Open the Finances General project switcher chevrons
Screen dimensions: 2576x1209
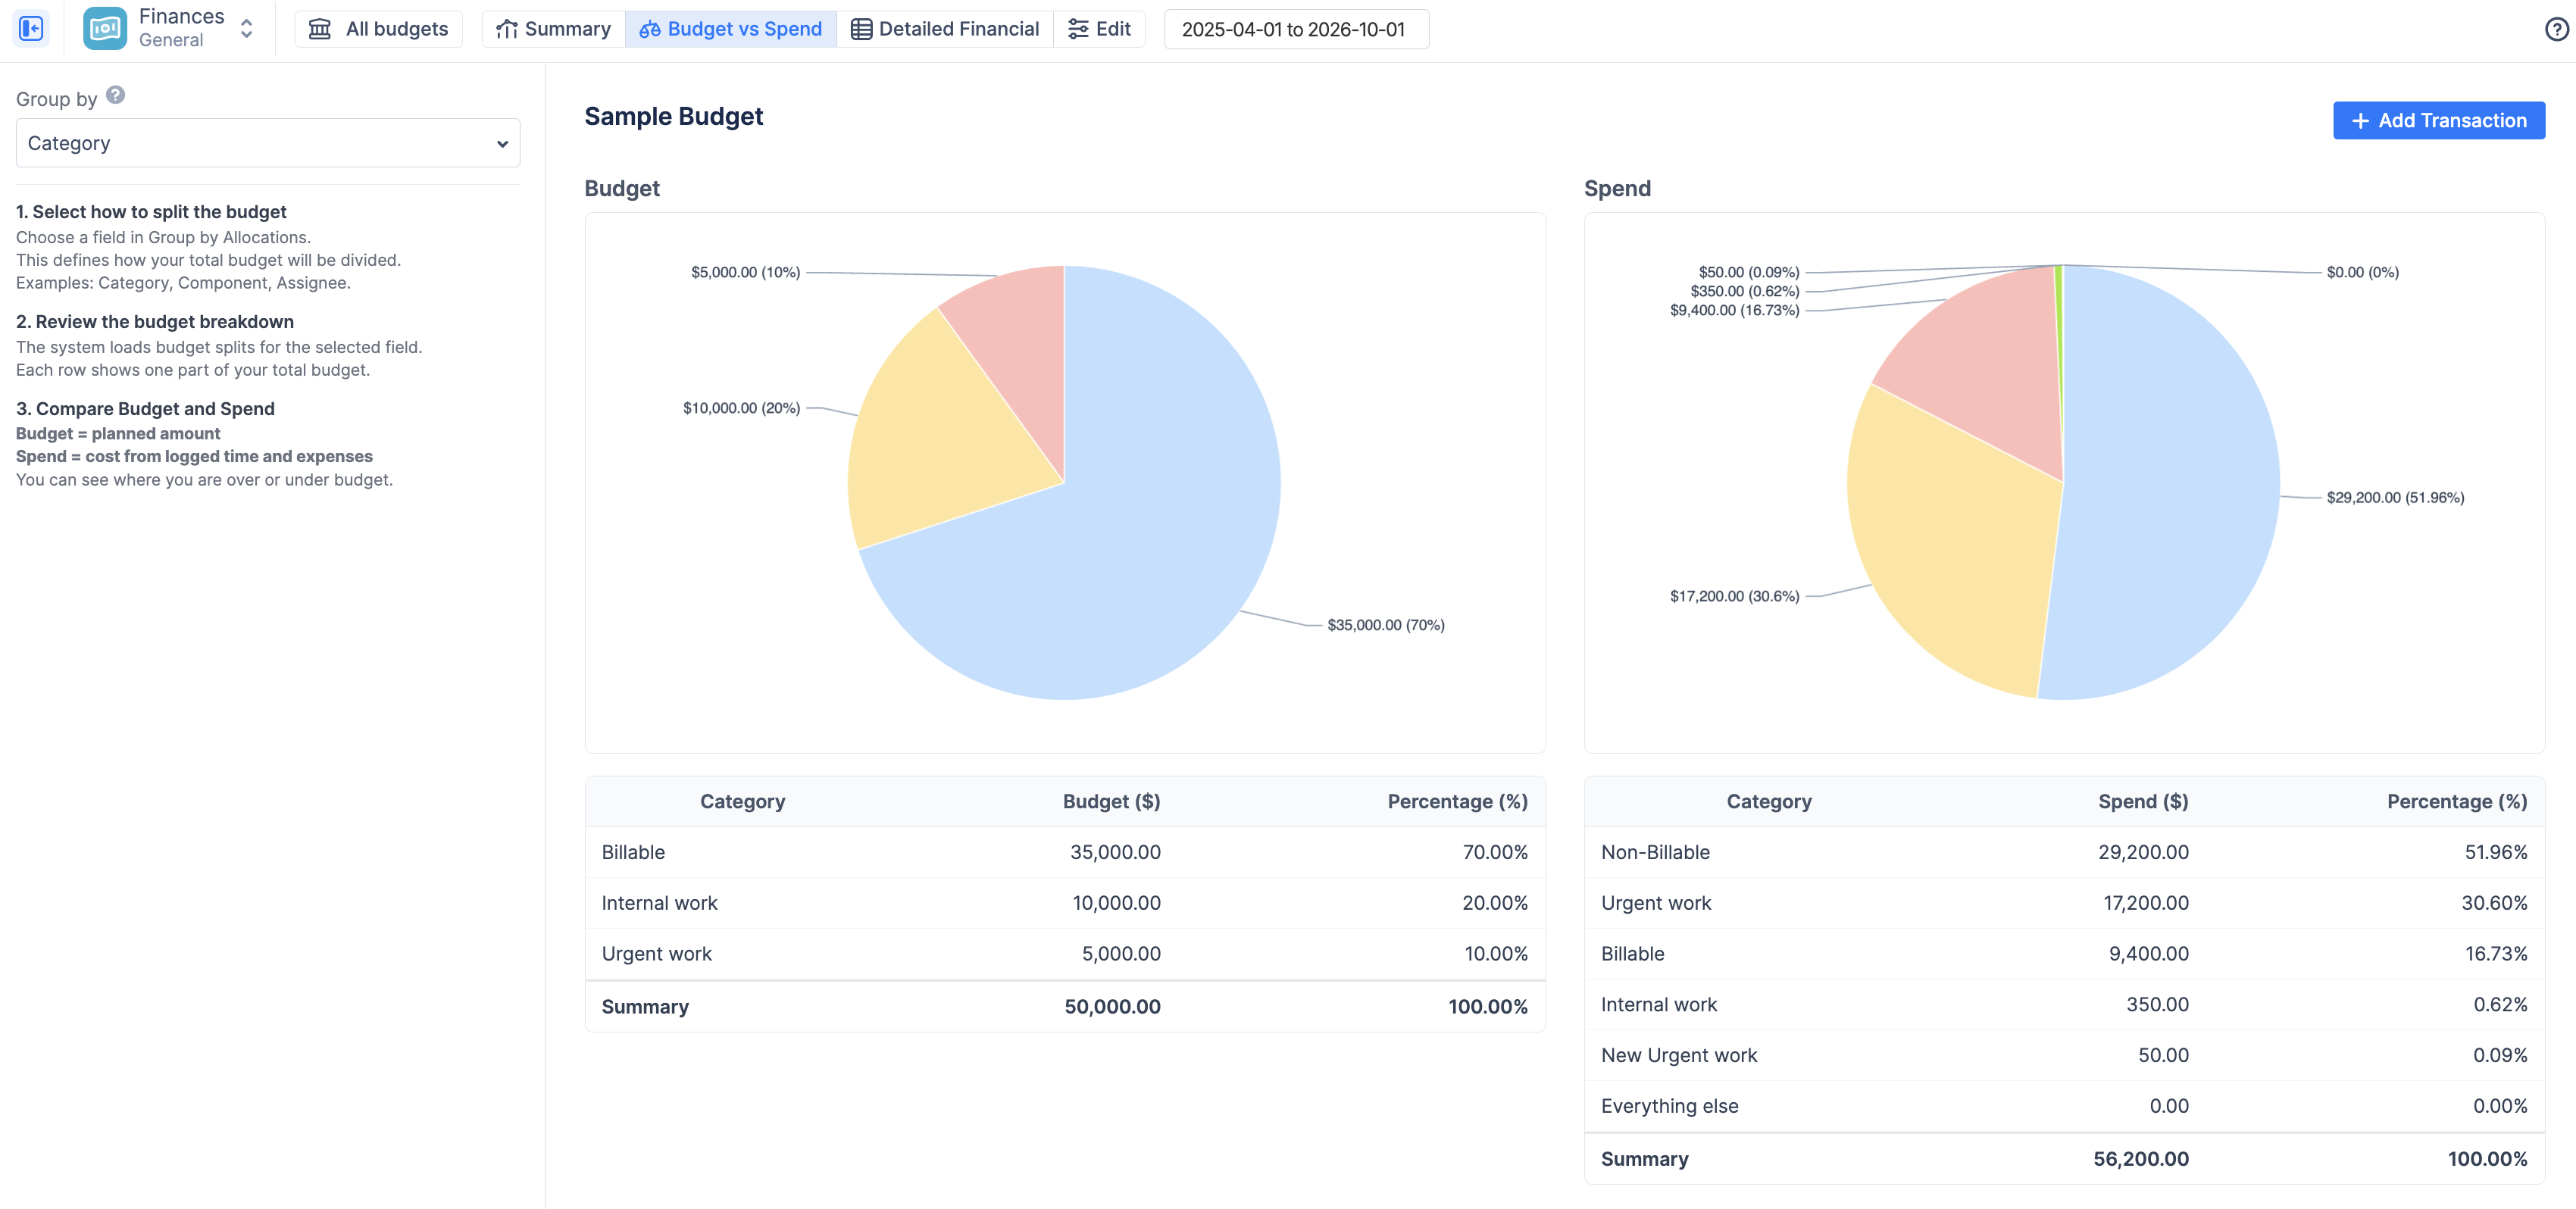(x=246, y=28)
